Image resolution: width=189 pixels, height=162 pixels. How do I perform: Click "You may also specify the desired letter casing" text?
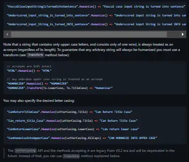pos(39,100)
